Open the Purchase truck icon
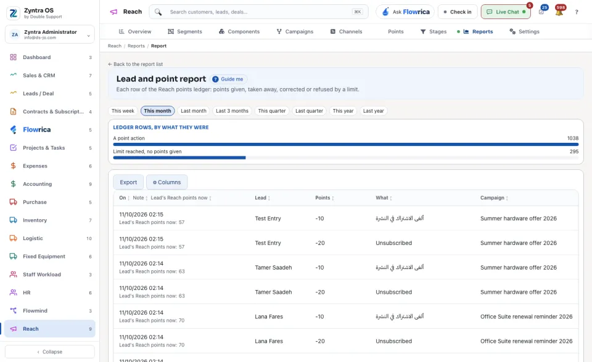This screenshot has width=592, height=362. [13, 202]
